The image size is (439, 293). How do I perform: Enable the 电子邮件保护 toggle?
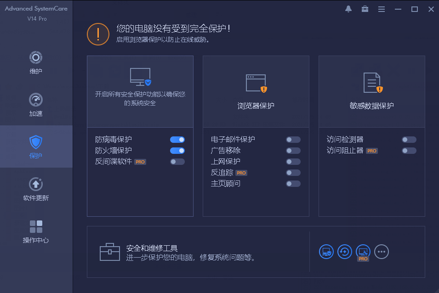point(293,140)
